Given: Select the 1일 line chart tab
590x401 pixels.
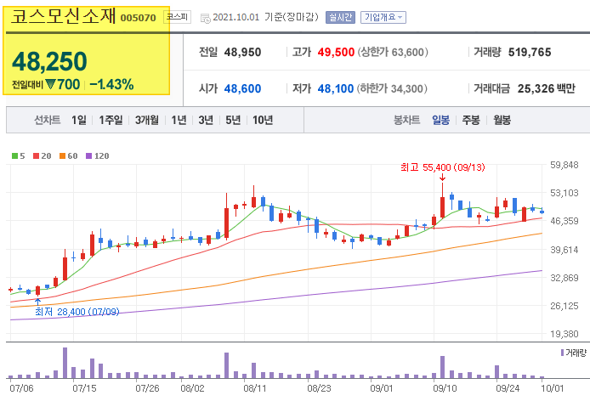Looking at the screenshot, I should (79, 120).
